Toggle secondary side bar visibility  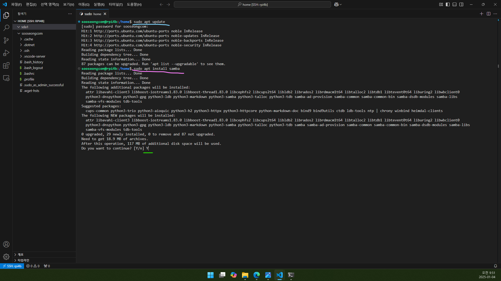click(461, 4)
